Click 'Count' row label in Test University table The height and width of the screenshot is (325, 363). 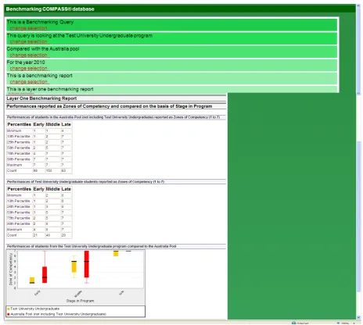[12, 235]
